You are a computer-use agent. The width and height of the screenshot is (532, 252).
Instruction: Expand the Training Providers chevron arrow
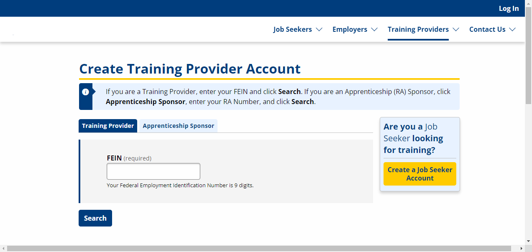tap(455, 29)
